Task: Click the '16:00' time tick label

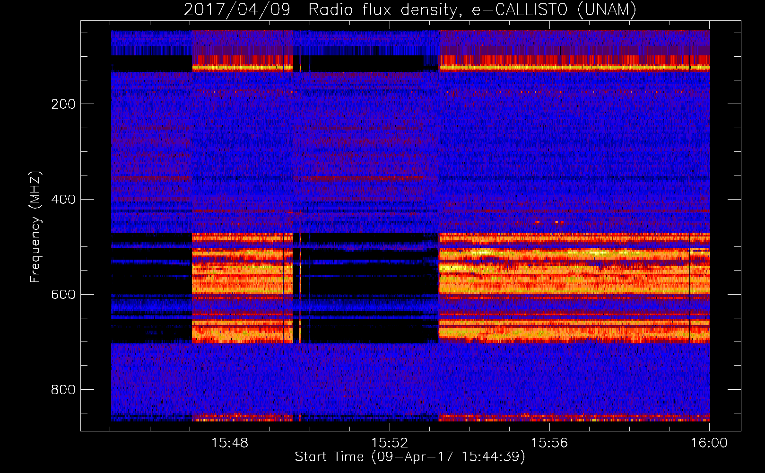Action: pos(709,443)
